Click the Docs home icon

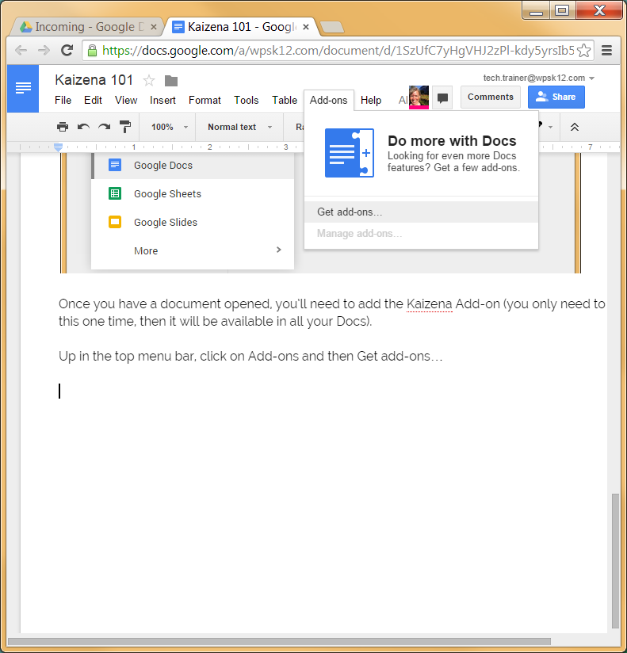23,88
